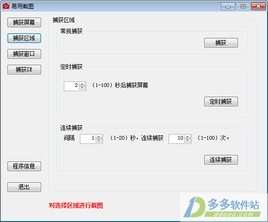Screen dimensions: 268x222
Task: Open the 捕获IE section
Action: pos(24,70)
